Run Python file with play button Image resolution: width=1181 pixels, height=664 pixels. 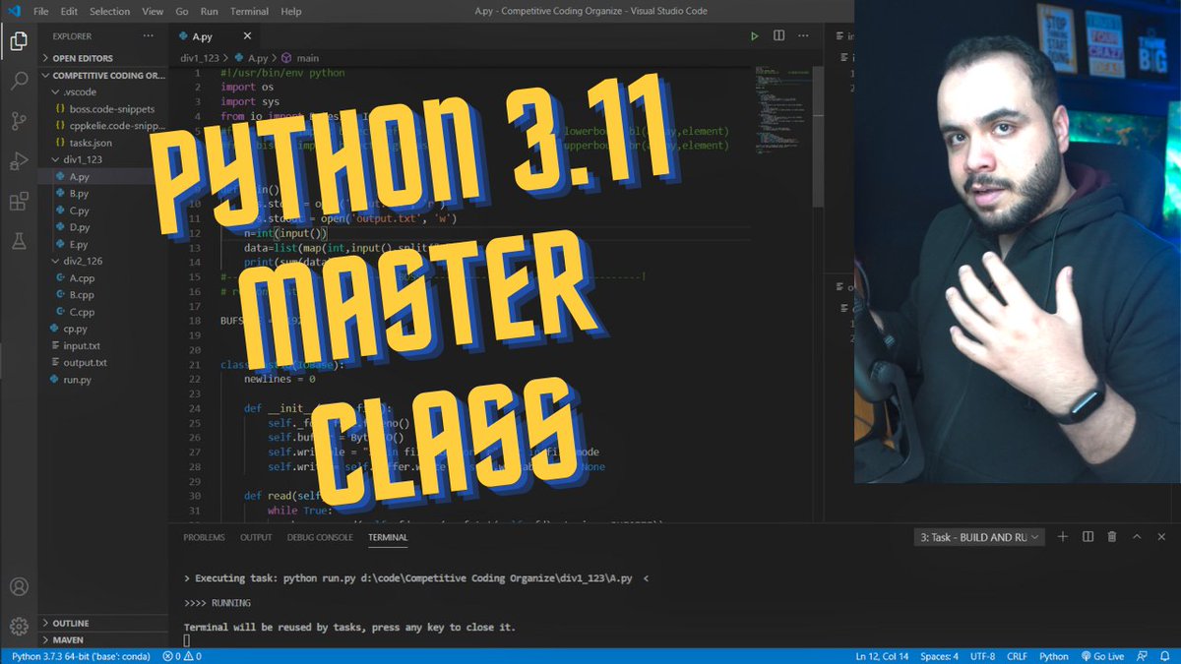tap(755, 36)
